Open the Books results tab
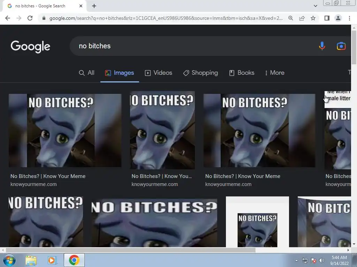Screen dimensions: 357x267 point(242,73)
